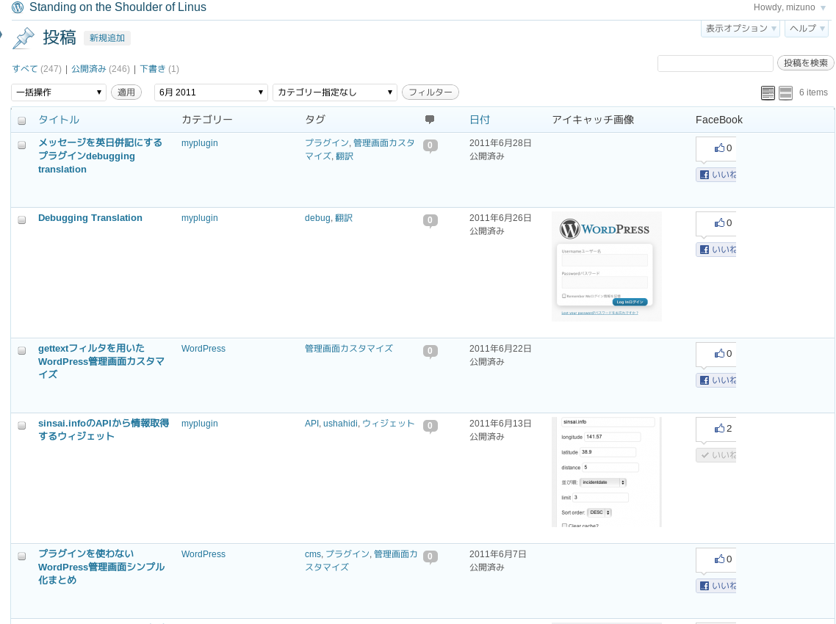The height and width of the screenshot is (624, 836).
Task: Open comment count for gettextフィルタ post
Action: pos(430,351)
